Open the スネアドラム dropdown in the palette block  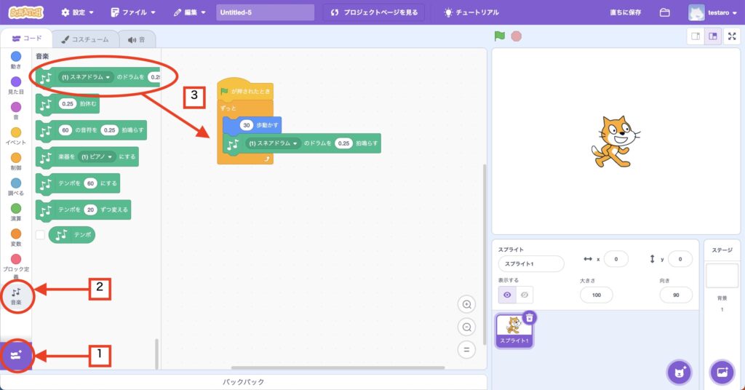pyautogui.click(x=86, y=77)
